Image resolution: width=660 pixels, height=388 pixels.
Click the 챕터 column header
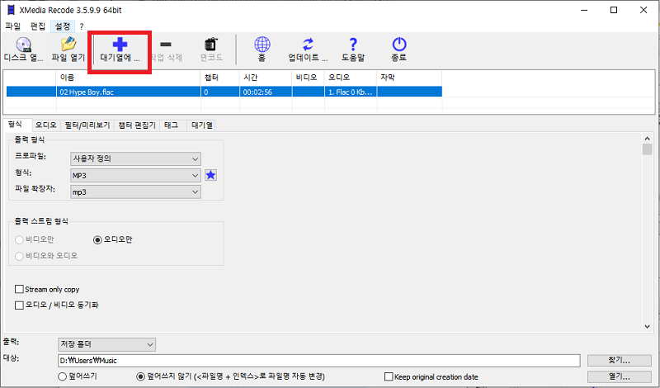(x=220, y=78)
